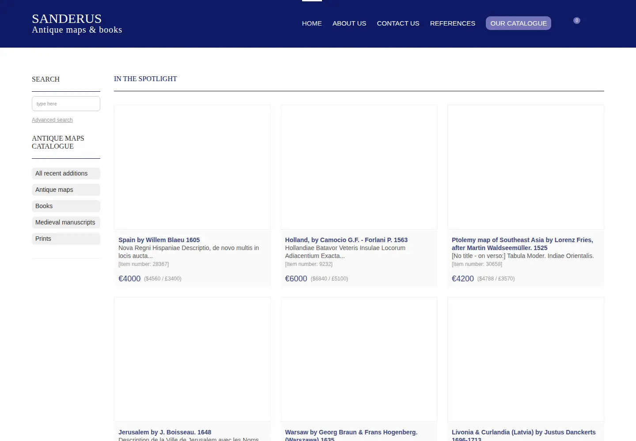Viewport: 636px width, 441px height.
Task: Open the REFERENCES menu item
Action: pyautogui.click(x=453, y=23)
